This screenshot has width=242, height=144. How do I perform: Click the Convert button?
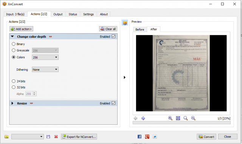click(206, 136)
